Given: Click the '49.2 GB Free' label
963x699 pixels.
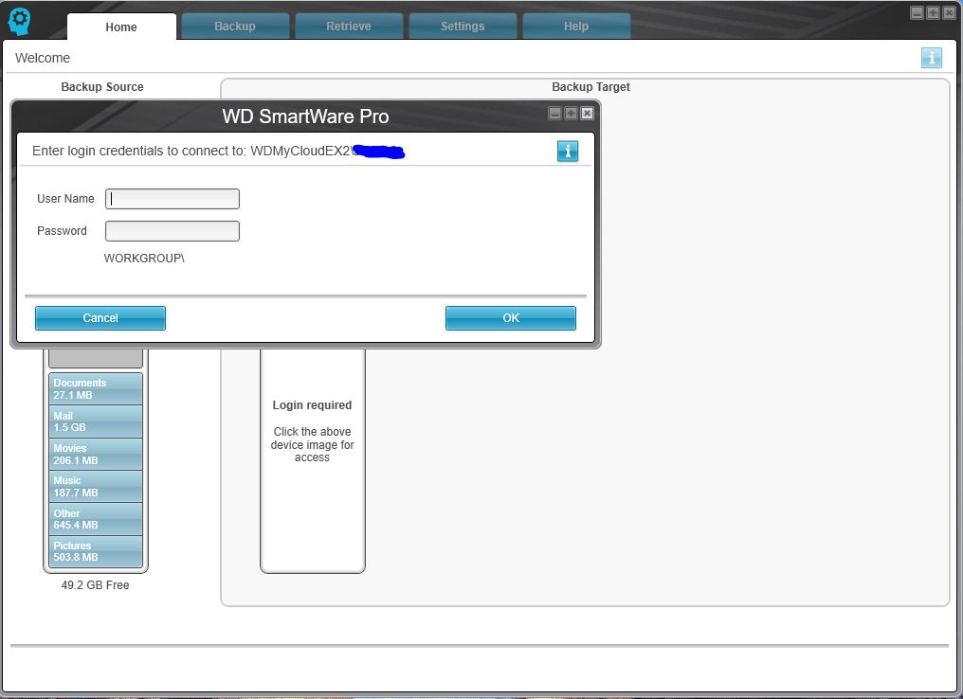Looking at the screenshot, I should (x=95, y=584).
